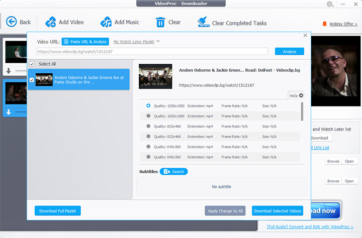Click the quality list vertical scrollbar
Image resolution: width=362 pixels, height=238 pixels.
coord(302,111)
